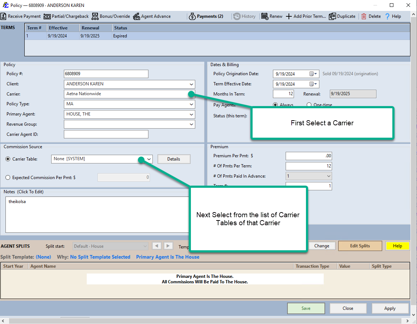The height and width of the screenshot is (324, 417).
Task: Expand the Primary Agent dropdown
Action: (191, 114)
